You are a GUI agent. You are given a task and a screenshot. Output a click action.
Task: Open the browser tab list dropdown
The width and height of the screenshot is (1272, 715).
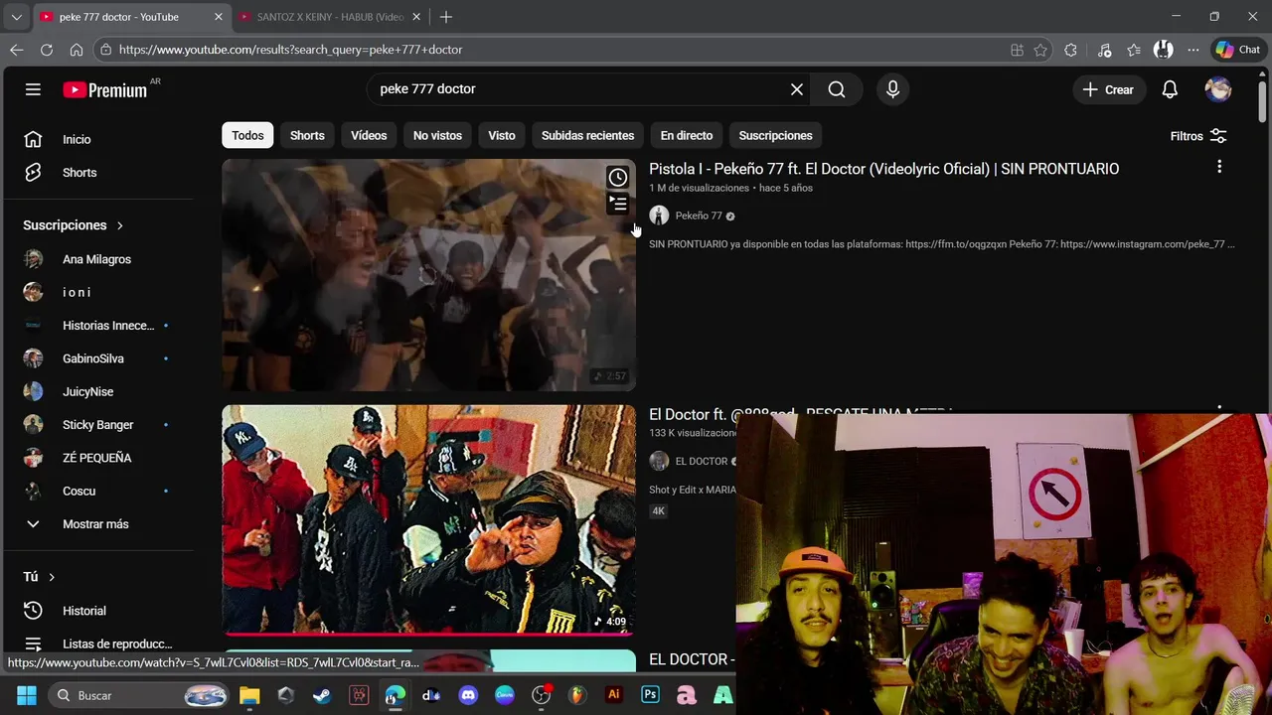pyautogui.click(x=16, y=17)
